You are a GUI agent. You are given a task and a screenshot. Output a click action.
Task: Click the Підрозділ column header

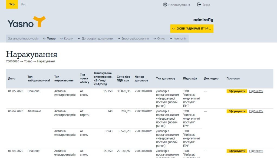pos(190,79)
